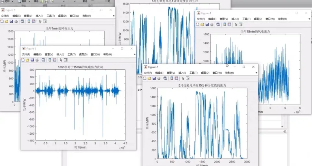Print figure icon in Figure 4 toolbar

pos(212,24)
